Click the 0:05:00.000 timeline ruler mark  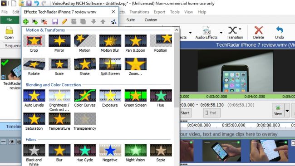coord(234,125)
